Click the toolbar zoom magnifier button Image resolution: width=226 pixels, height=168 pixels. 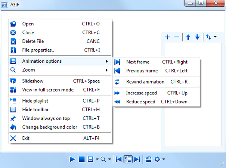pyautogui.click(x=103, y=159)
